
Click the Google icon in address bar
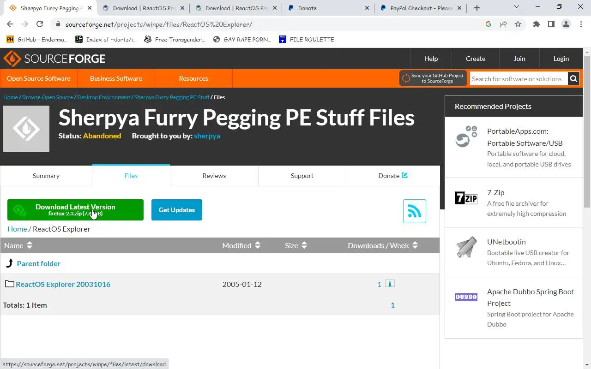point(488,24)
